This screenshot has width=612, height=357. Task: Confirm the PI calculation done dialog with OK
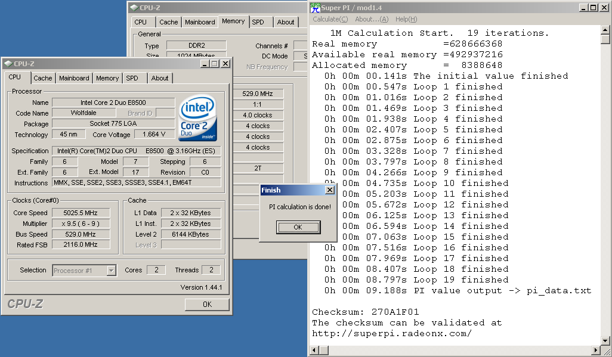(x=298, y=227)
